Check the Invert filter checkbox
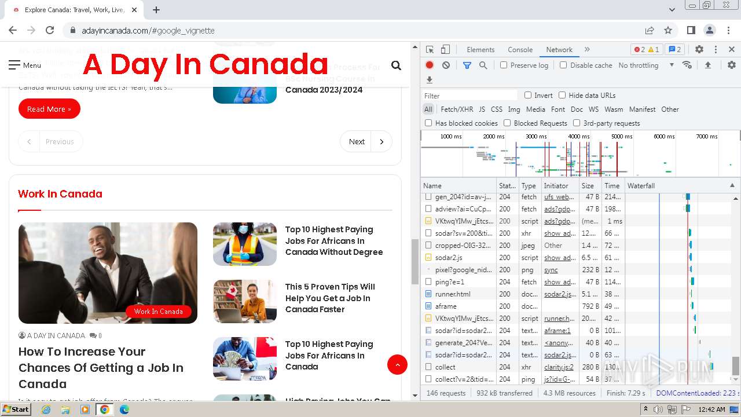741x417 pixels. click(528, 95)
